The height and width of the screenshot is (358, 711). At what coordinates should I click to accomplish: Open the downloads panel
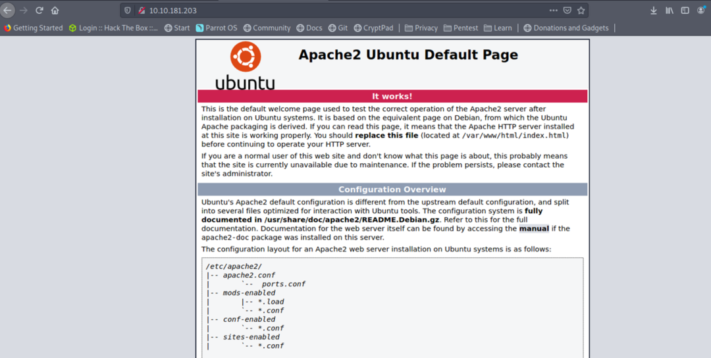[654, 11]
